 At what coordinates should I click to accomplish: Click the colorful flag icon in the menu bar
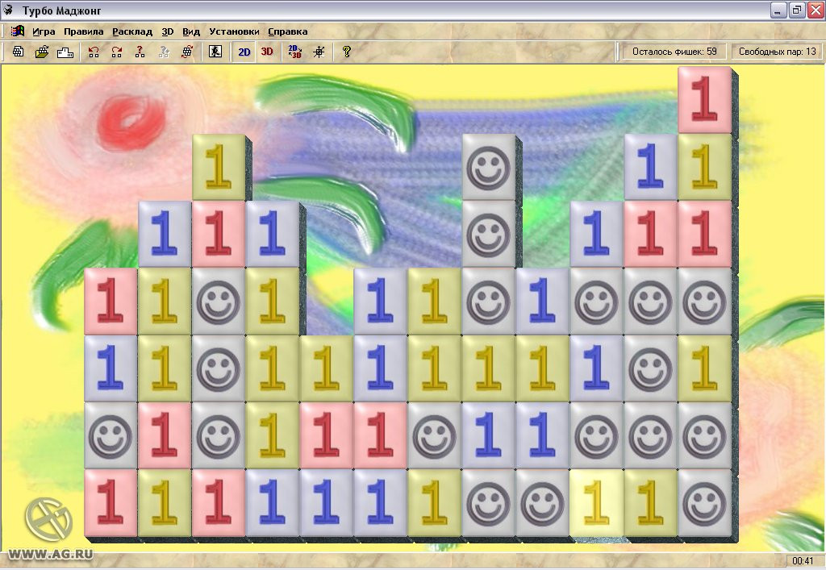(x=18, y=31)
